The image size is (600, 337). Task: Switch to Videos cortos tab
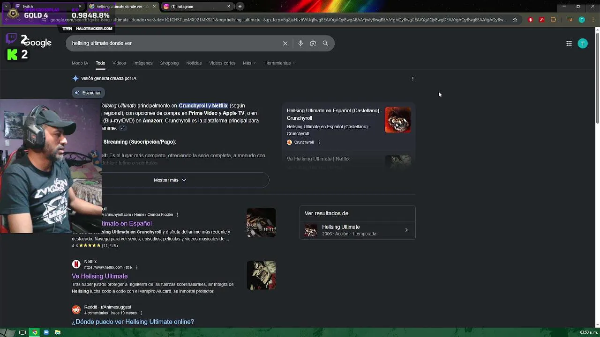tap(222, 63)
